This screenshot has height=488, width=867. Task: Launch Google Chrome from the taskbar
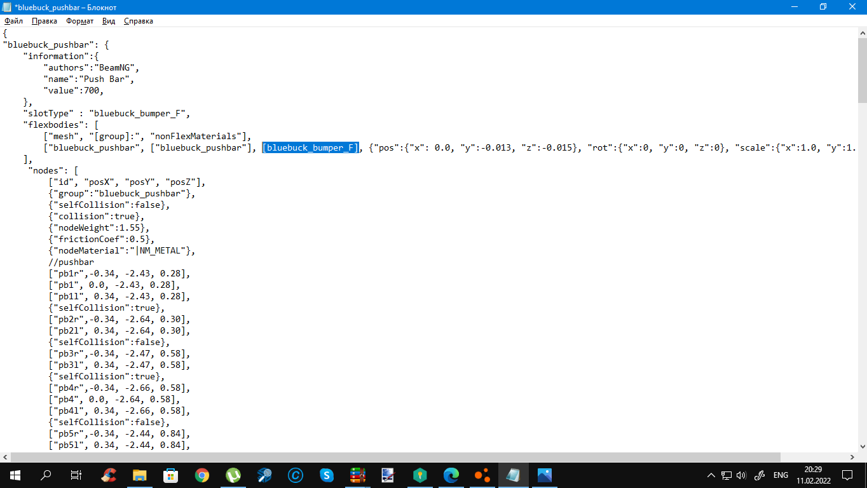pos(202,475)
